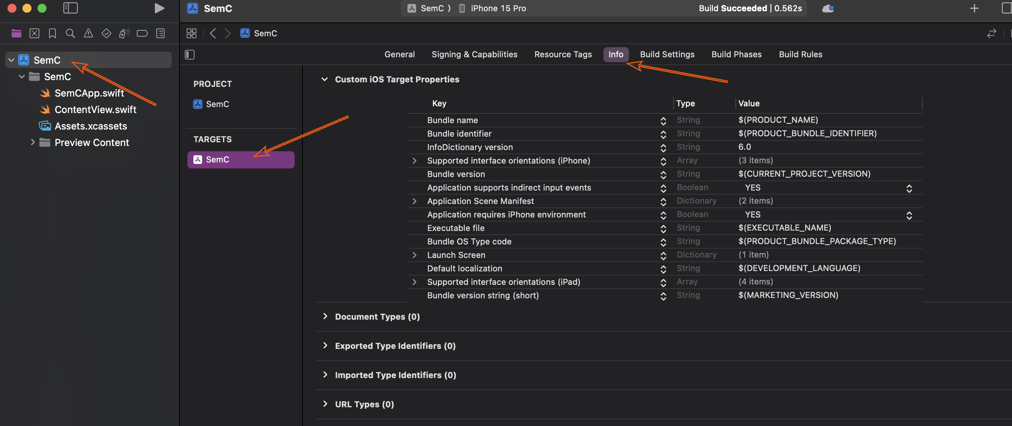Image resolution: width=1012 pixels, height=426 pixels.
Task: Expand Launch Screen dictionary row
Action: tap(414, 255)
